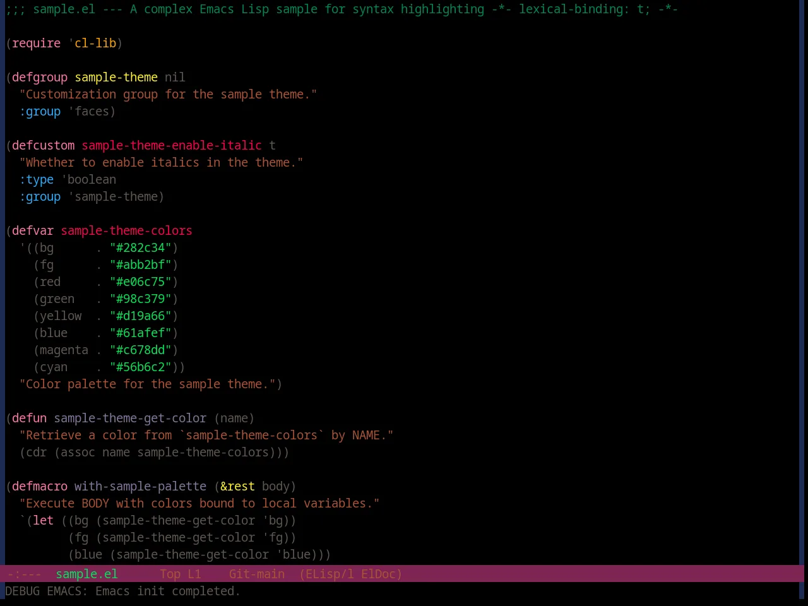808x606 pixels.
Task: Click with-sample-palette macro name
Action: [140, 486]
